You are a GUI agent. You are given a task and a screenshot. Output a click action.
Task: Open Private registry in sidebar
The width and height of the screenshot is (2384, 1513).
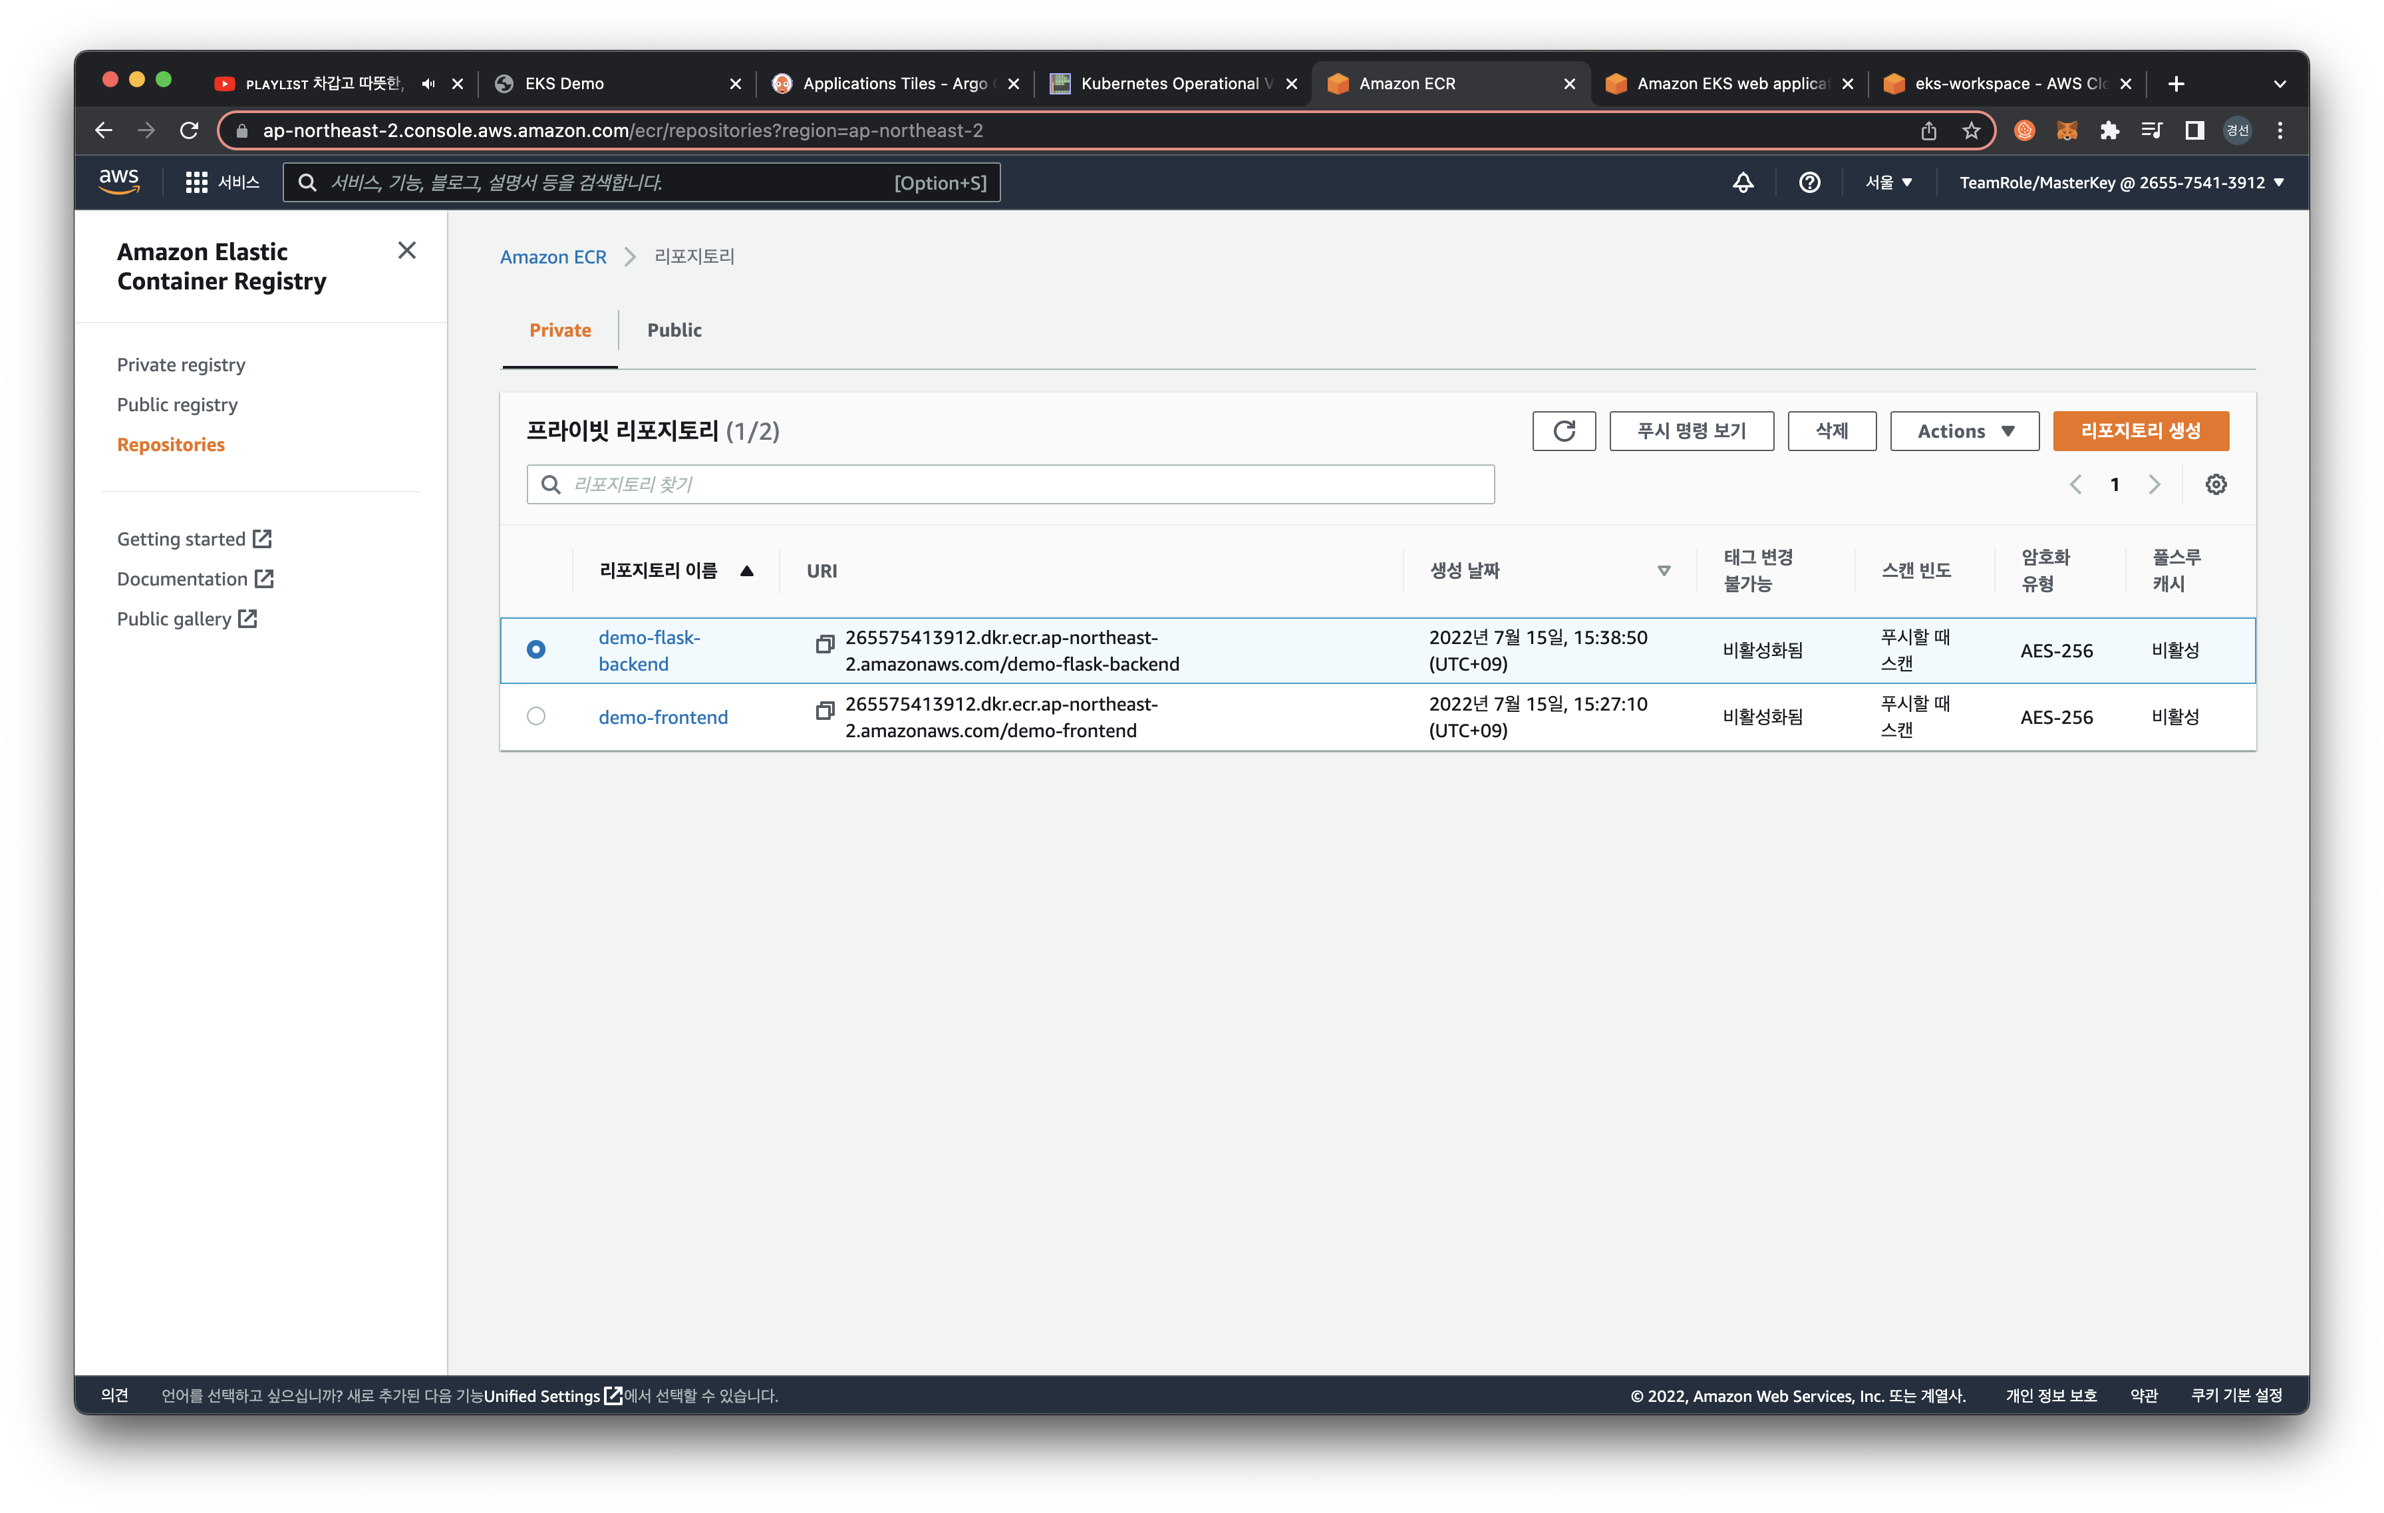click(x=181, y=365)
